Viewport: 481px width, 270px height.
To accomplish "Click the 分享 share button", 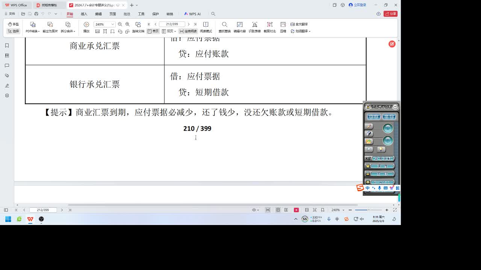I will tap(391, 13).
